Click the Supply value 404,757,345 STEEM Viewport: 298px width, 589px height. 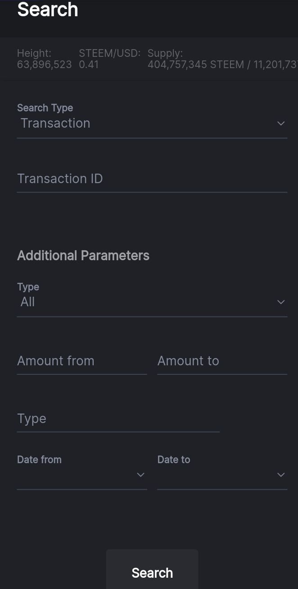click(195, 64)
